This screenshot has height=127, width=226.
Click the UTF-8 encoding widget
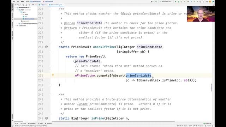195,126
